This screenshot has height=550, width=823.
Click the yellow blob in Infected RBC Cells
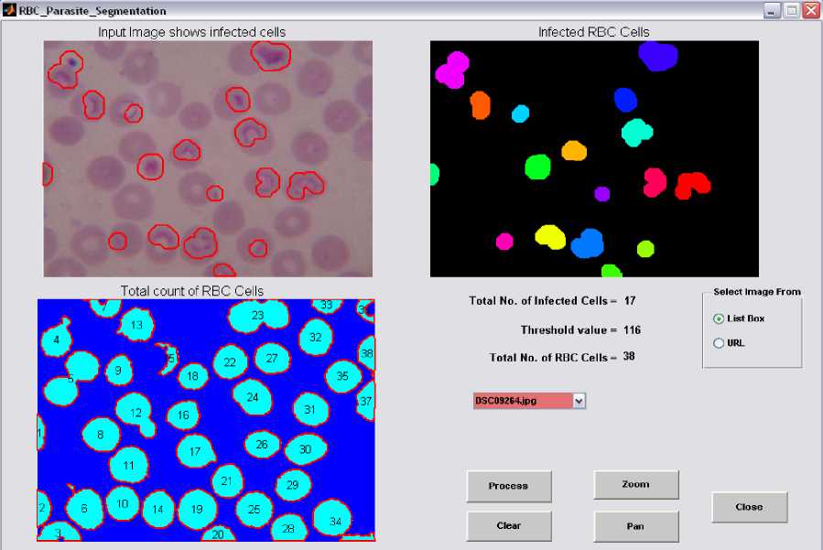tap(549, 237)
